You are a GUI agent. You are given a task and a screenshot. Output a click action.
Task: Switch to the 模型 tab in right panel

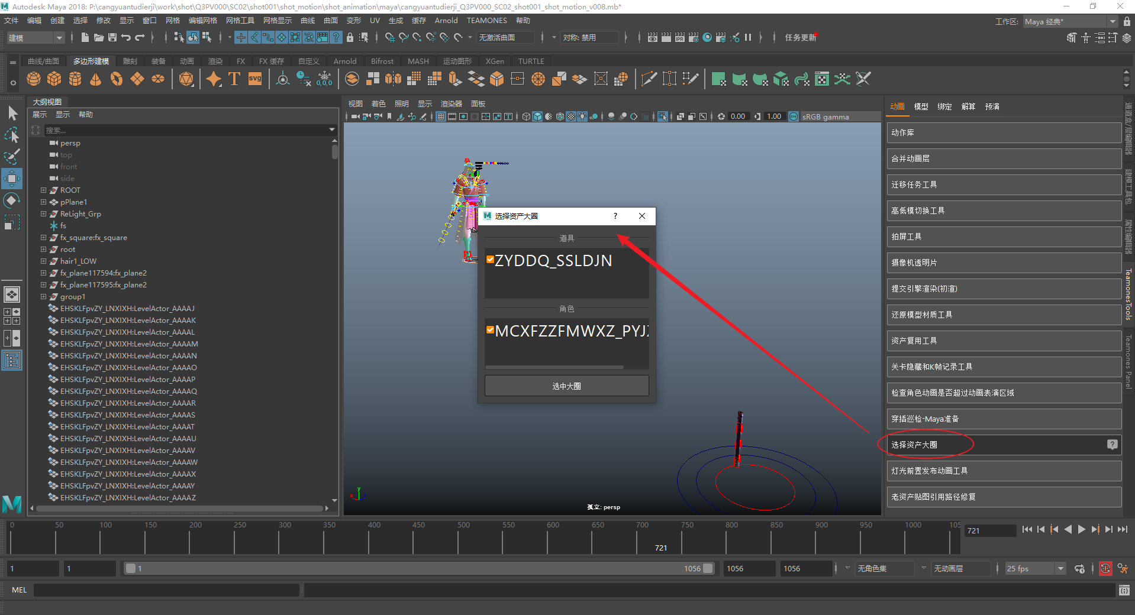tap(921, 107)
